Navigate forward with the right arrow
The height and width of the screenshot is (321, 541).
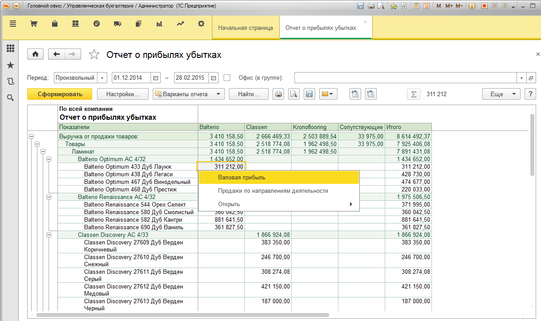click(73, 54)
